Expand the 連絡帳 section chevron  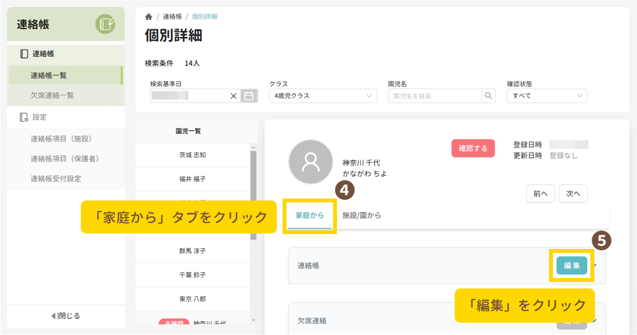coord(595,265)
